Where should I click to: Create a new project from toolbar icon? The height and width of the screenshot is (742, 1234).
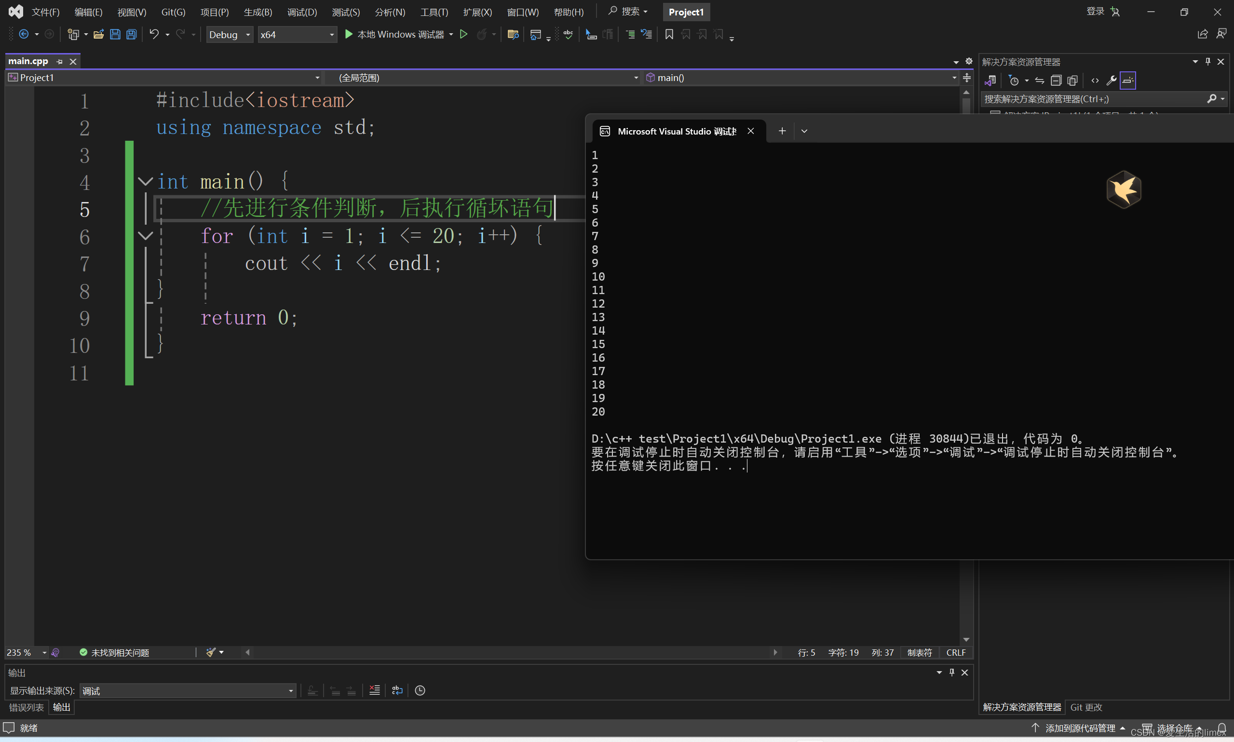[73, 34]
